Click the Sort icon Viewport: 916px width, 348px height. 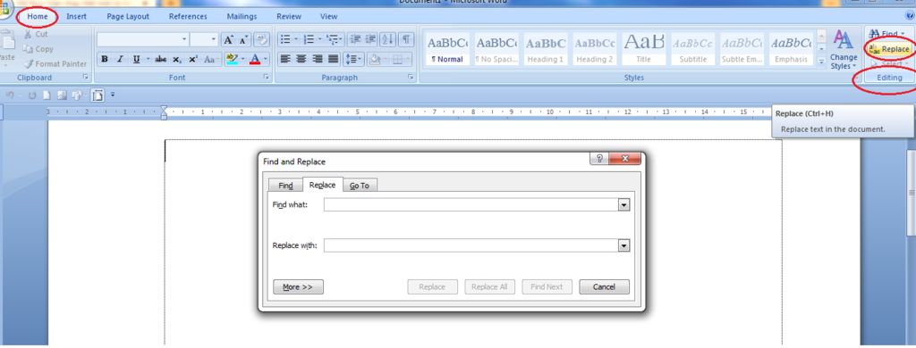coord(388,39)
